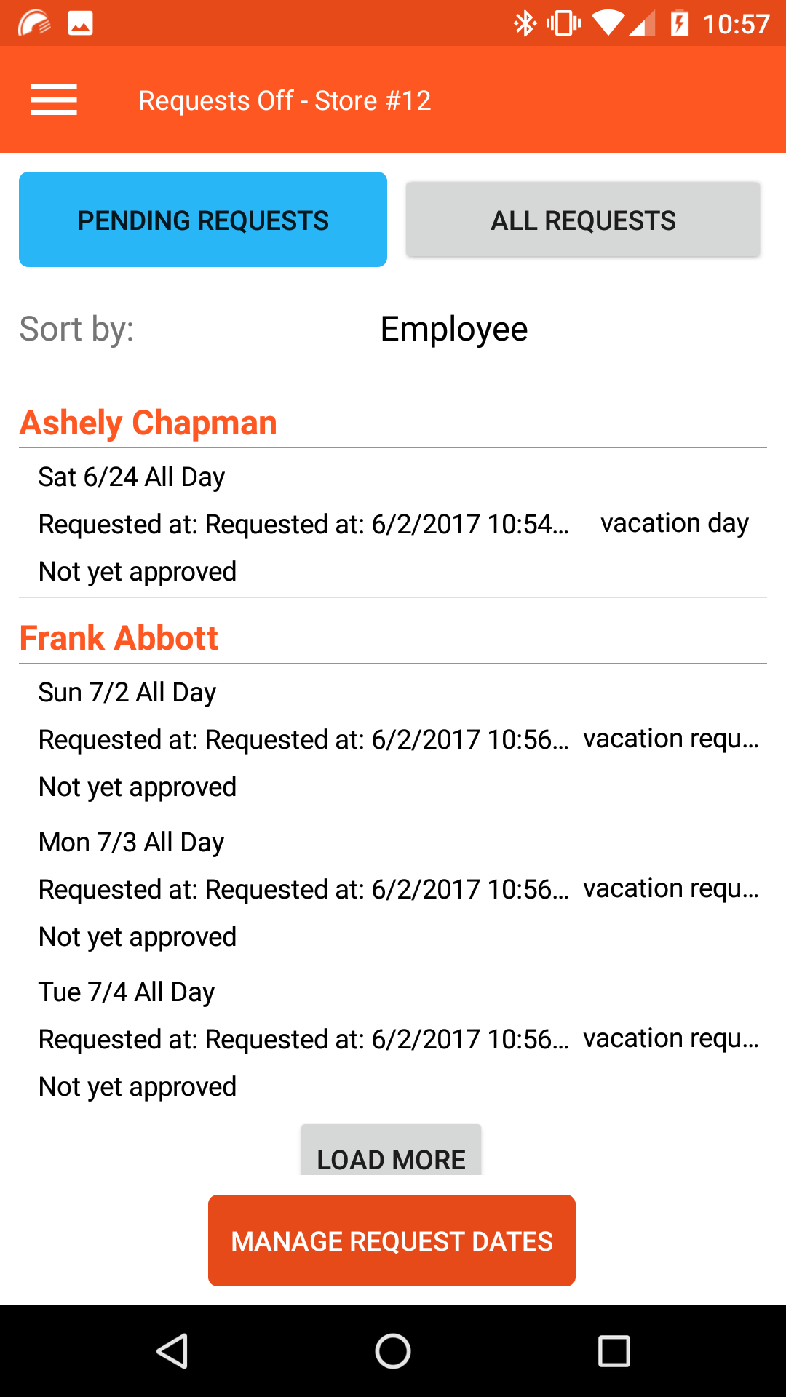786x1397 pixels.
Task: Open Frank Abbott's Tue 7/4 request
Action: 393,1039
